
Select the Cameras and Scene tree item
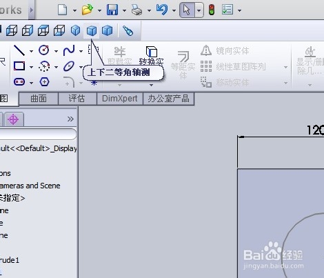click(x=30, y=186)
